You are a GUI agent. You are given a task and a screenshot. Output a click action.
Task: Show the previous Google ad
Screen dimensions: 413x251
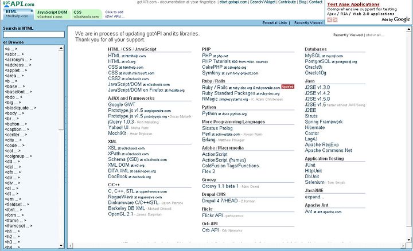pyautogui.click(x=329, y=20)
